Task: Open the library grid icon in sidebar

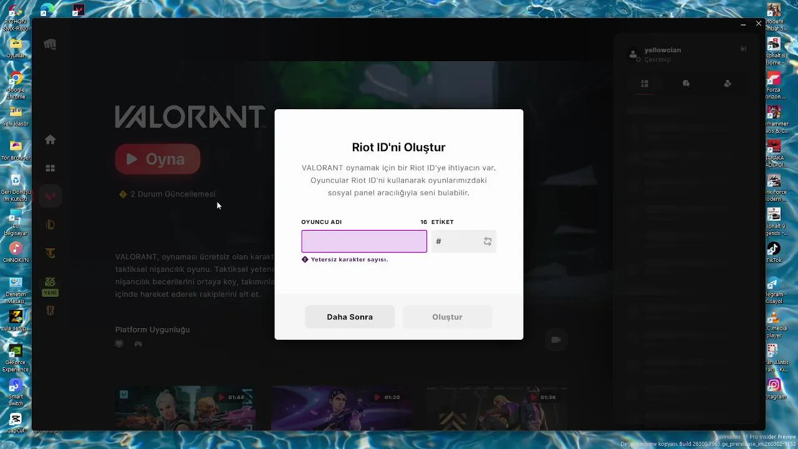Action: (x=50, y=168)
